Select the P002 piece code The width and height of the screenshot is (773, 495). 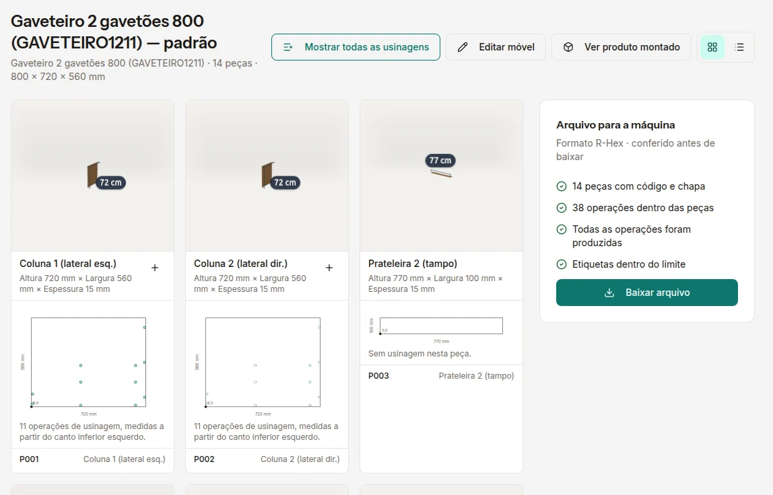tap(204, 459)
